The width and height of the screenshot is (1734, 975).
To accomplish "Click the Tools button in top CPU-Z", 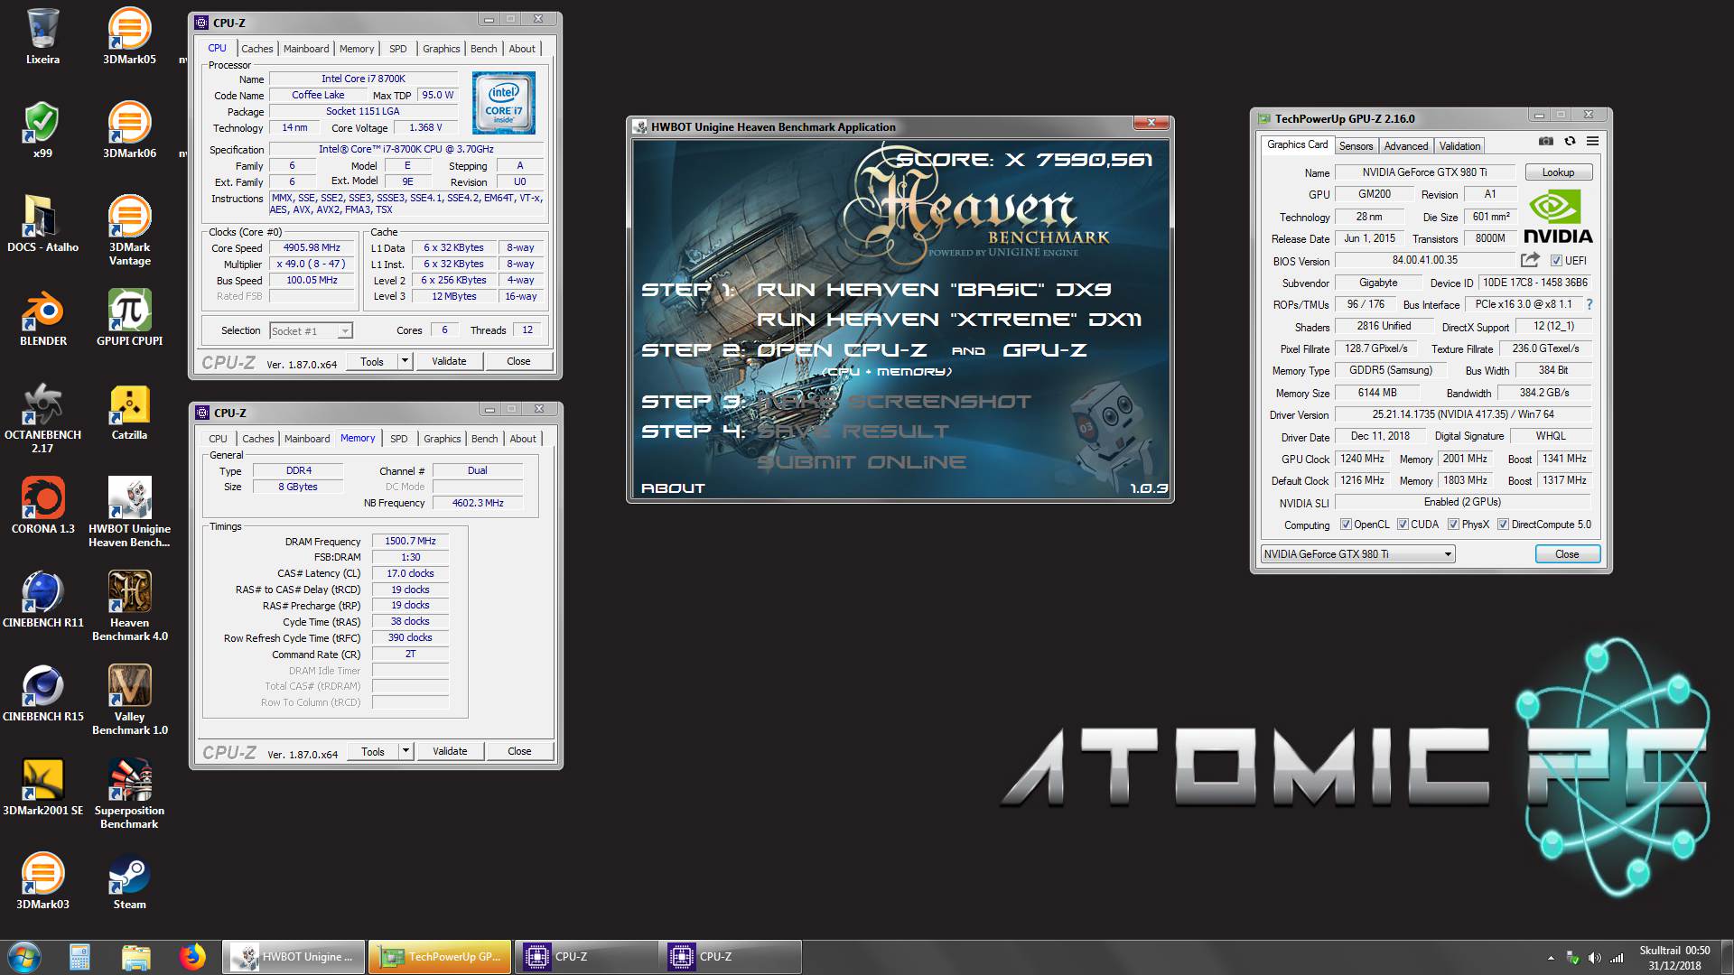I will (x=372, y=361).
